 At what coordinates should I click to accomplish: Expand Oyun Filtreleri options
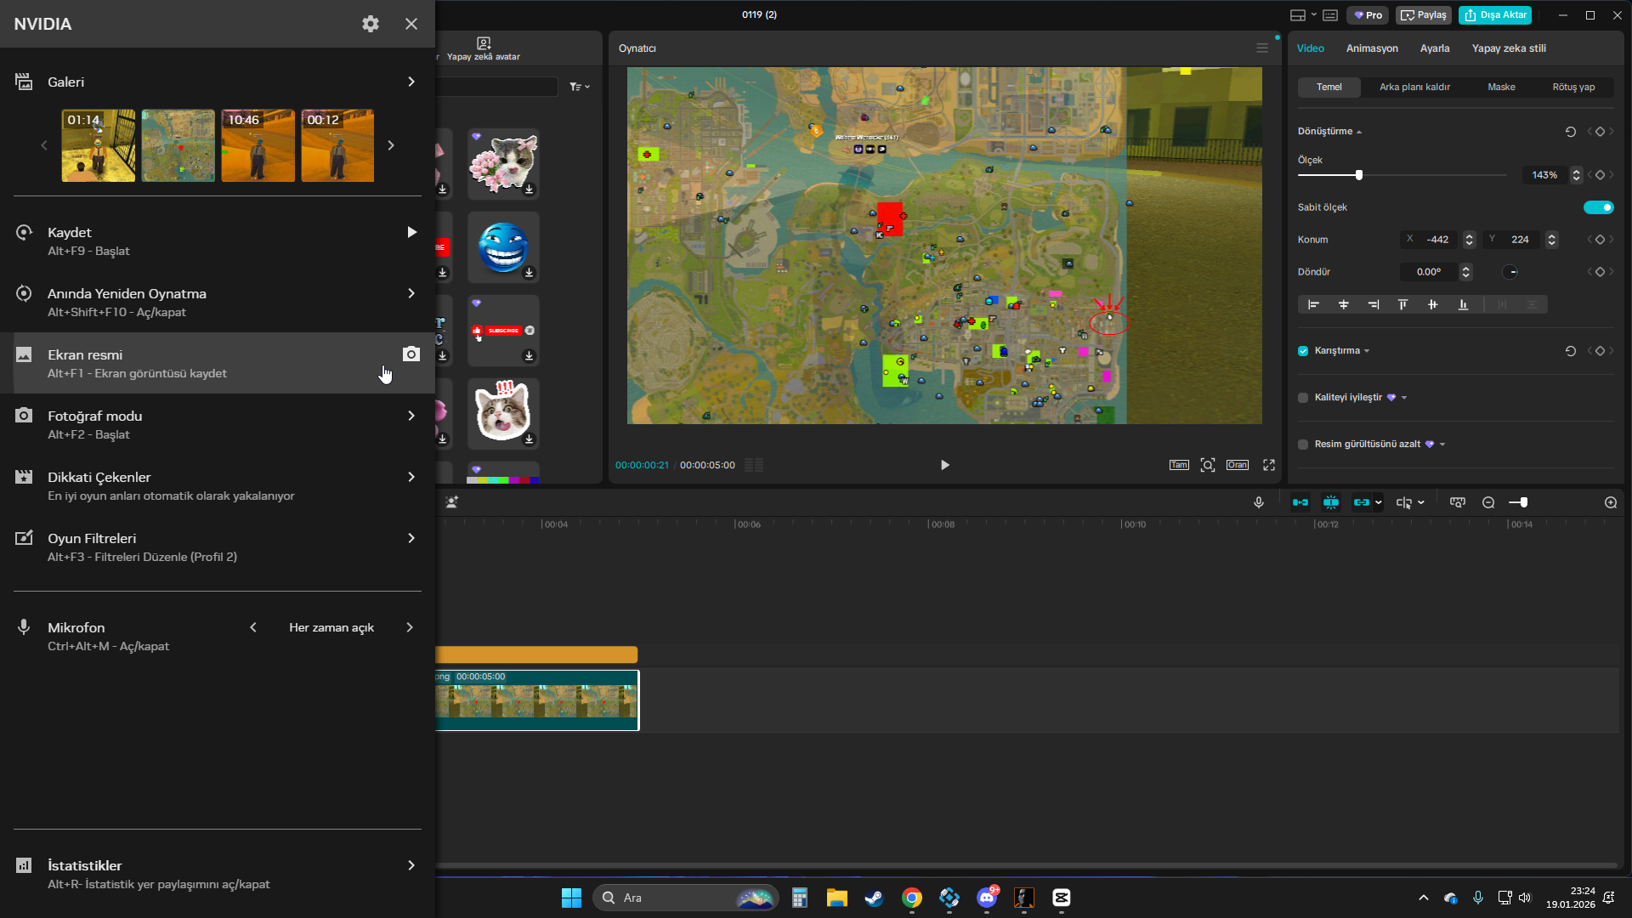(x=411, y=538)
